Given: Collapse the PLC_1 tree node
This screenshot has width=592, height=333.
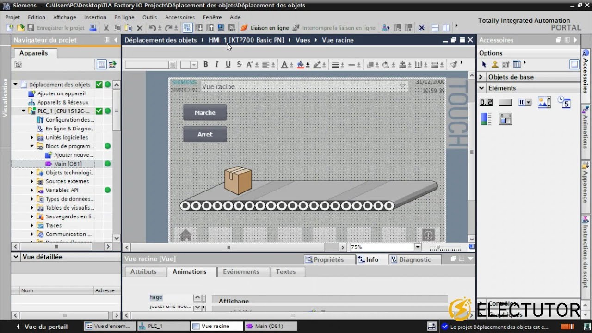Looking at the screenshot, I should tap(24, 111).
